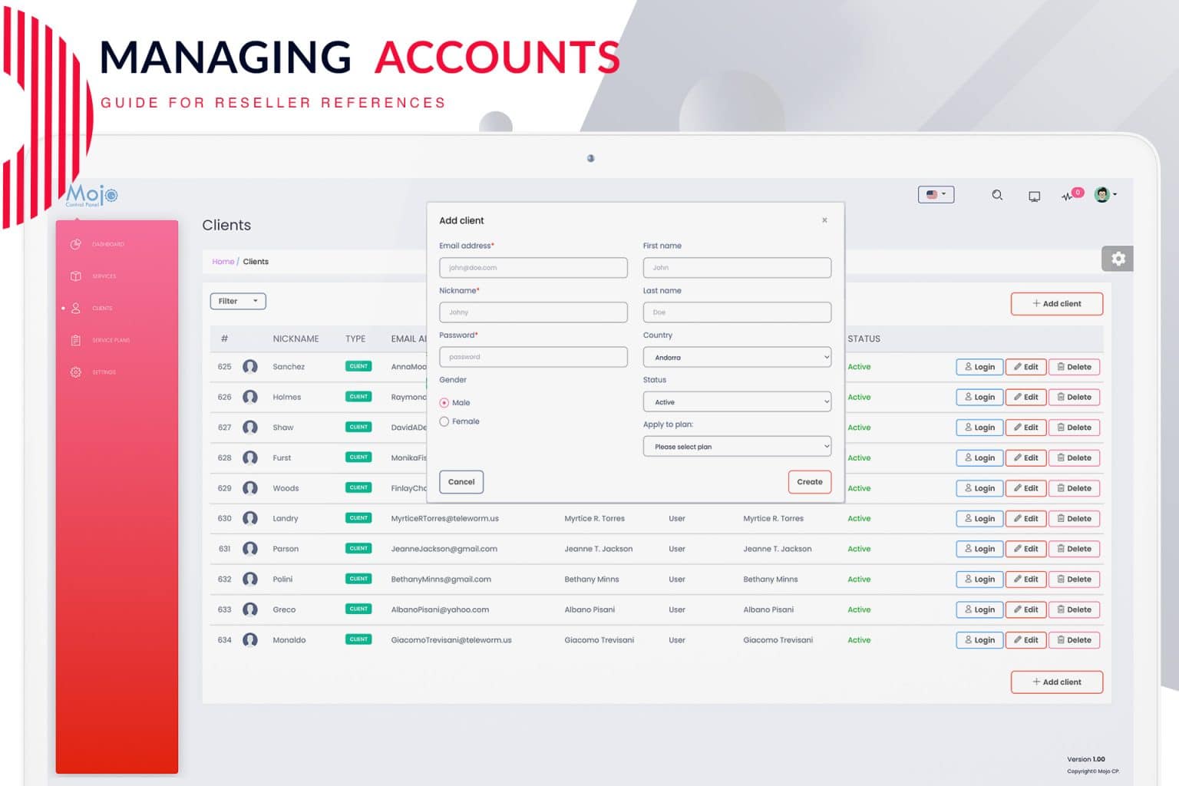Click the search magnifier icon in header
This screenshot has height=786, width=1179.
click(x=997, y=195)
